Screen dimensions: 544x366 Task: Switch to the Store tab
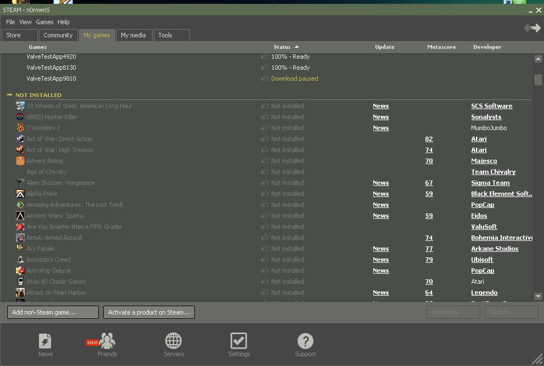[x=20, y=35]
